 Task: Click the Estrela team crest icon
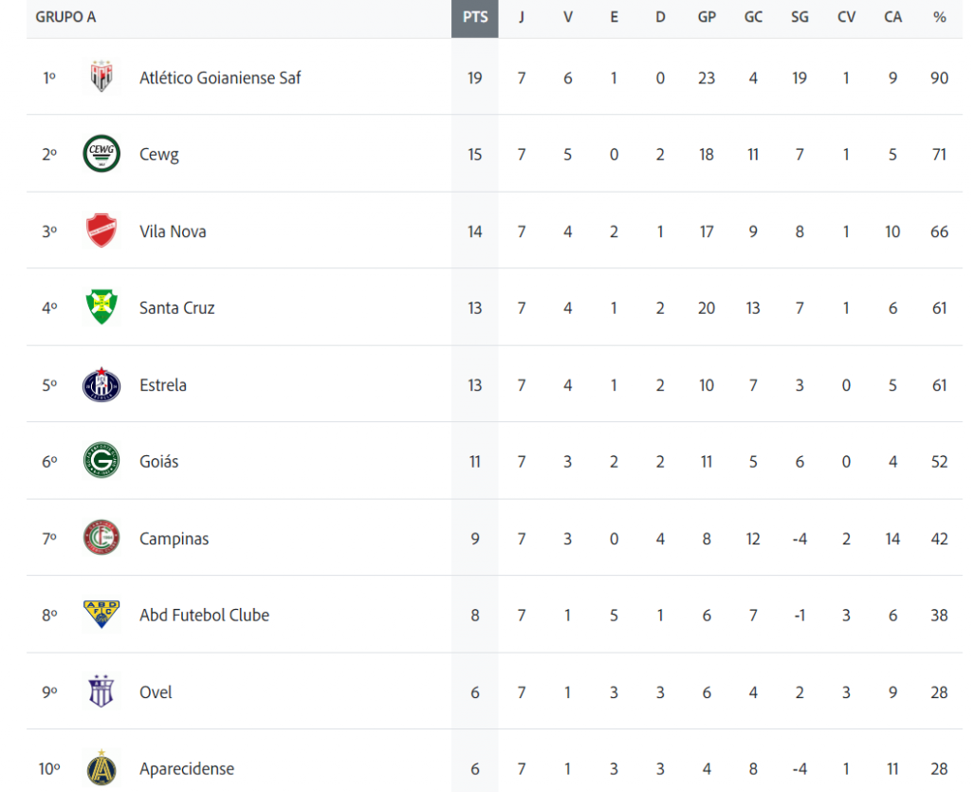click(101, 384)
